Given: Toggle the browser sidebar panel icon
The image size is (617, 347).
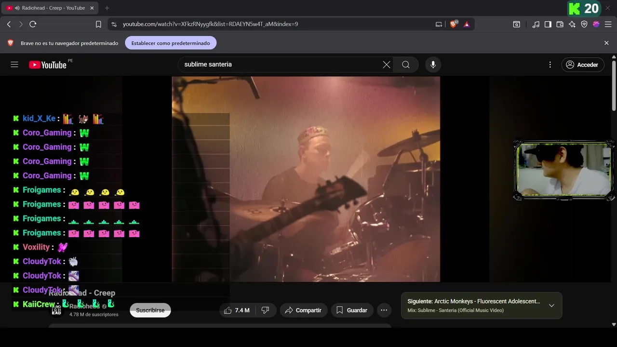Looking at the screenshot, I should pos(548,24).
